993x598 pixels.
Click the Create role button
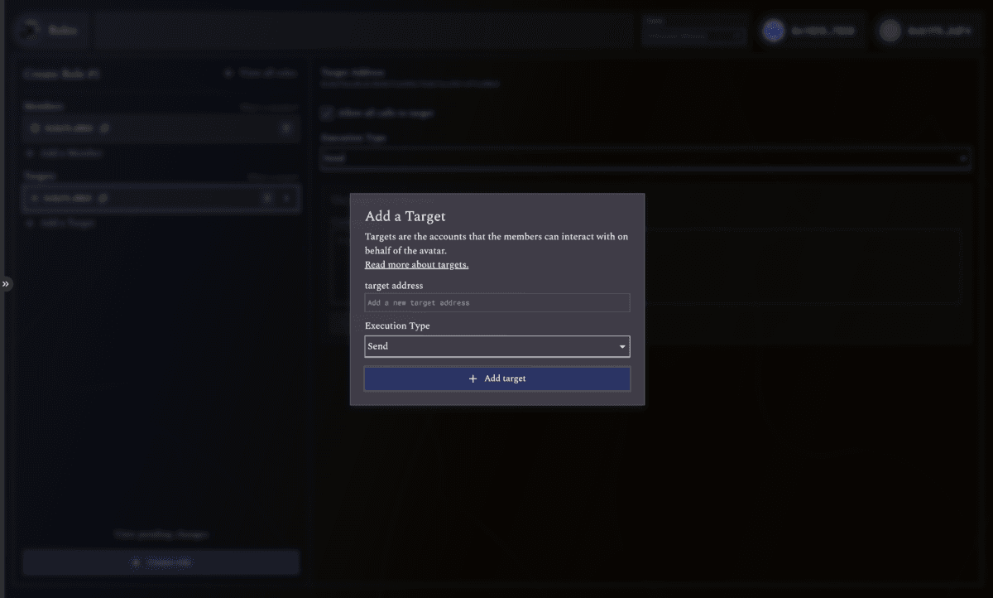click(x=161, y=562)
